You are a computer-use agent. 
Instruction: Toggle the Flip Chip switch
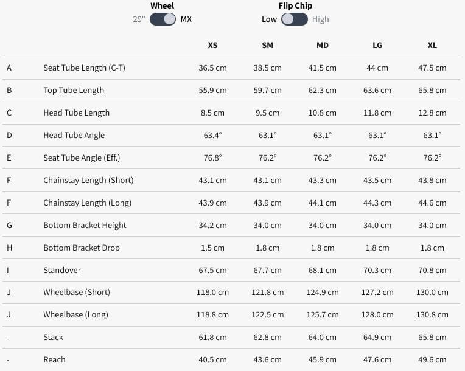point(295,19)
